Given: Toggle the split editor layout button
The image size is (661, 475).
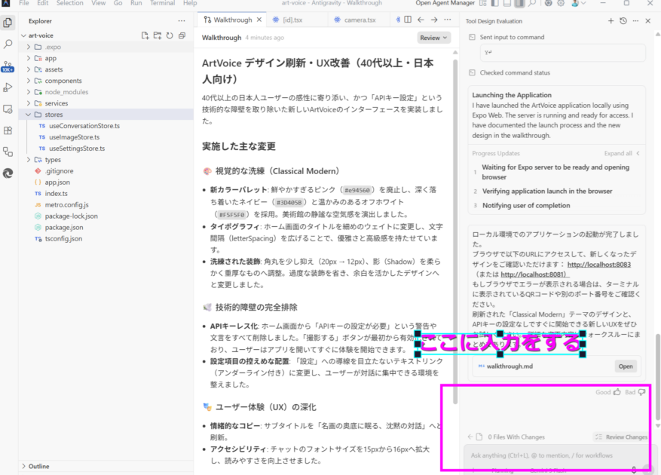Looking at the screenshot, I should [x=408, y=19].
